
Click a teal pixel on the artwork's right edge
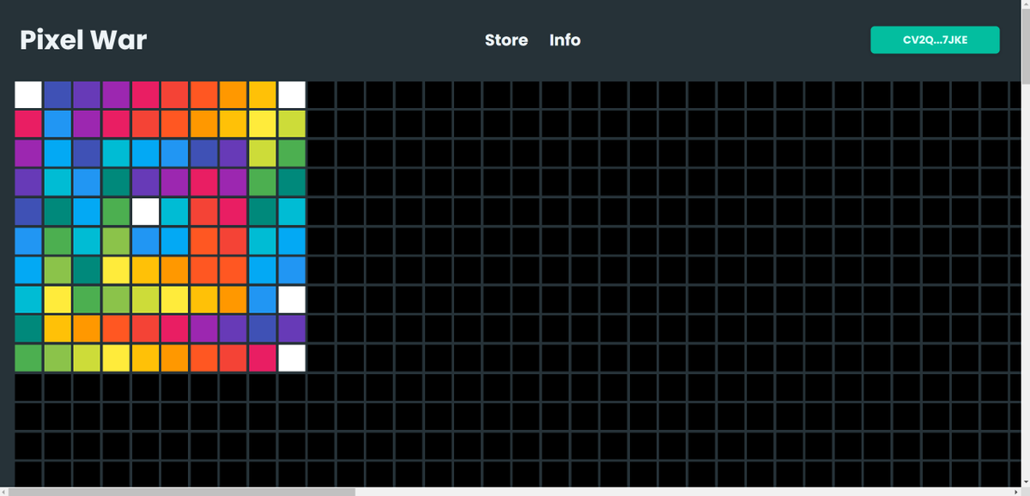point(292,211)
